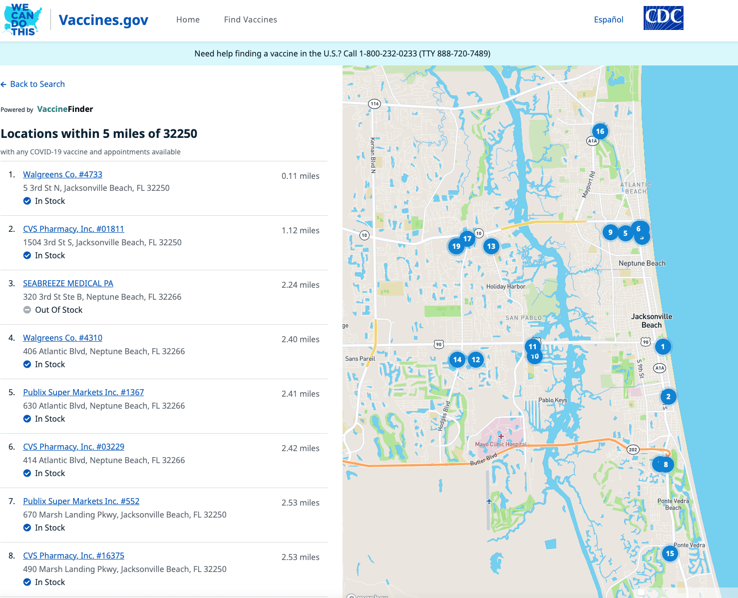Switch language to Español
Viewport: 738px width, 598px height.
point(608,19)
